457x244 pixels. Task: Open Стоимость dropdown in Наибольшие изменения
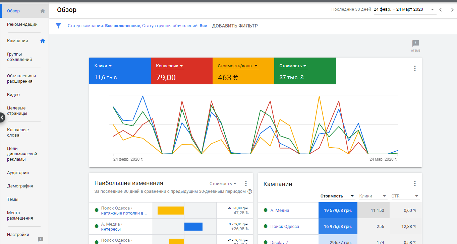223,183
